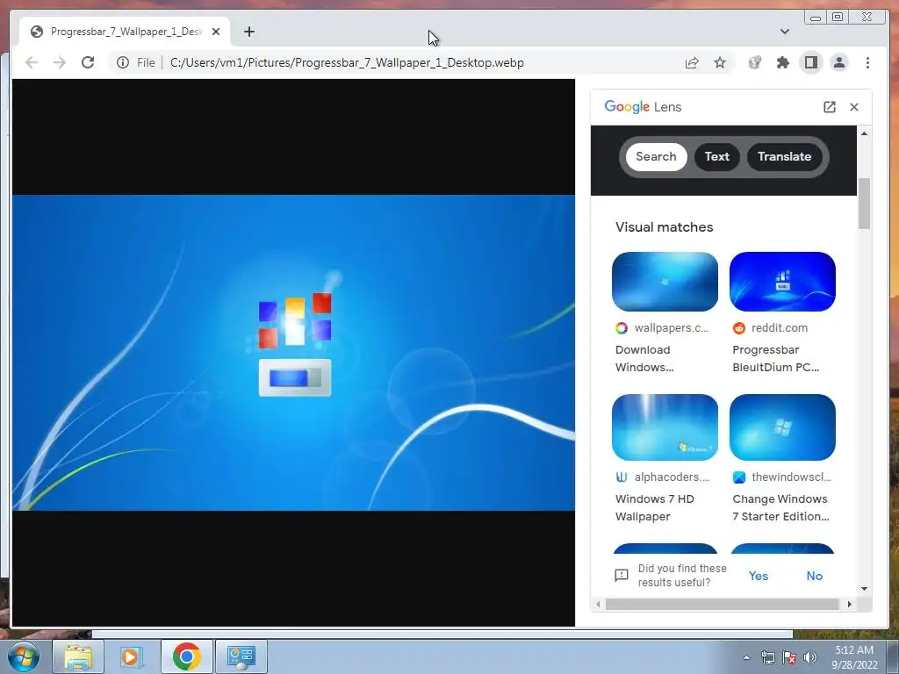Viewport: 899px width, 674px height.
Task: Open a new tab with the plus button
Action: point(248,32)
